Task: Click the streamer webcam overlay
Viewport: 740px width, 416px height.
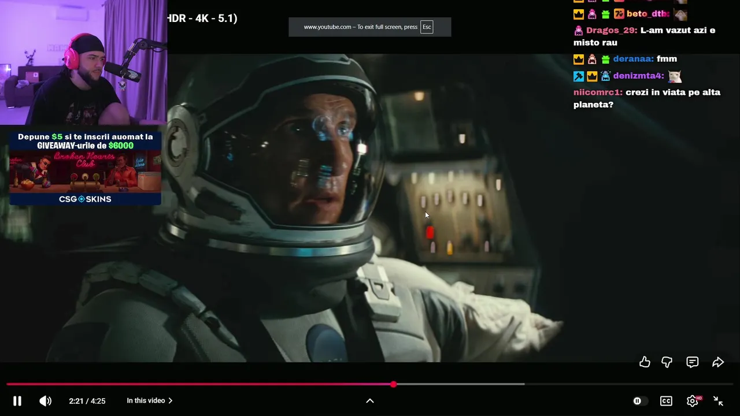Action: (x=83, y=62)
